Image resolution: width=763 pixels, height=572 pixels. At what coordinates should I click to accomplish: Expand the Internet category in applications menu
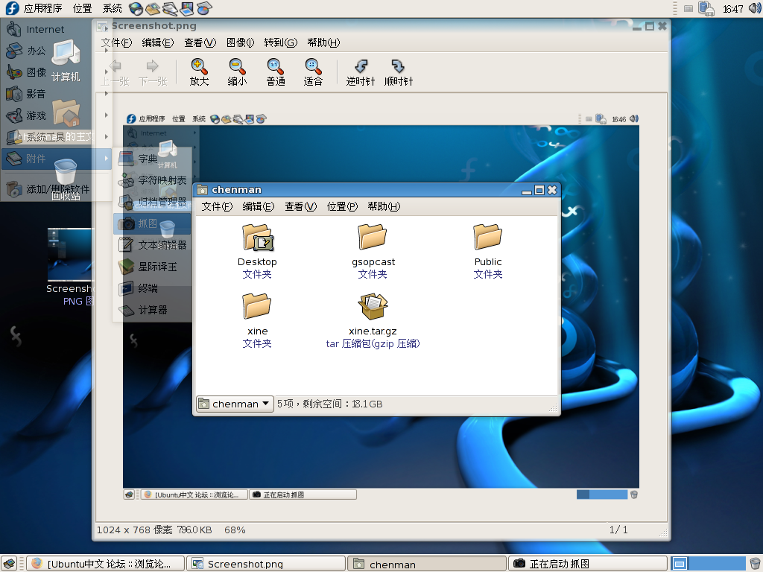tap(57, 29)
